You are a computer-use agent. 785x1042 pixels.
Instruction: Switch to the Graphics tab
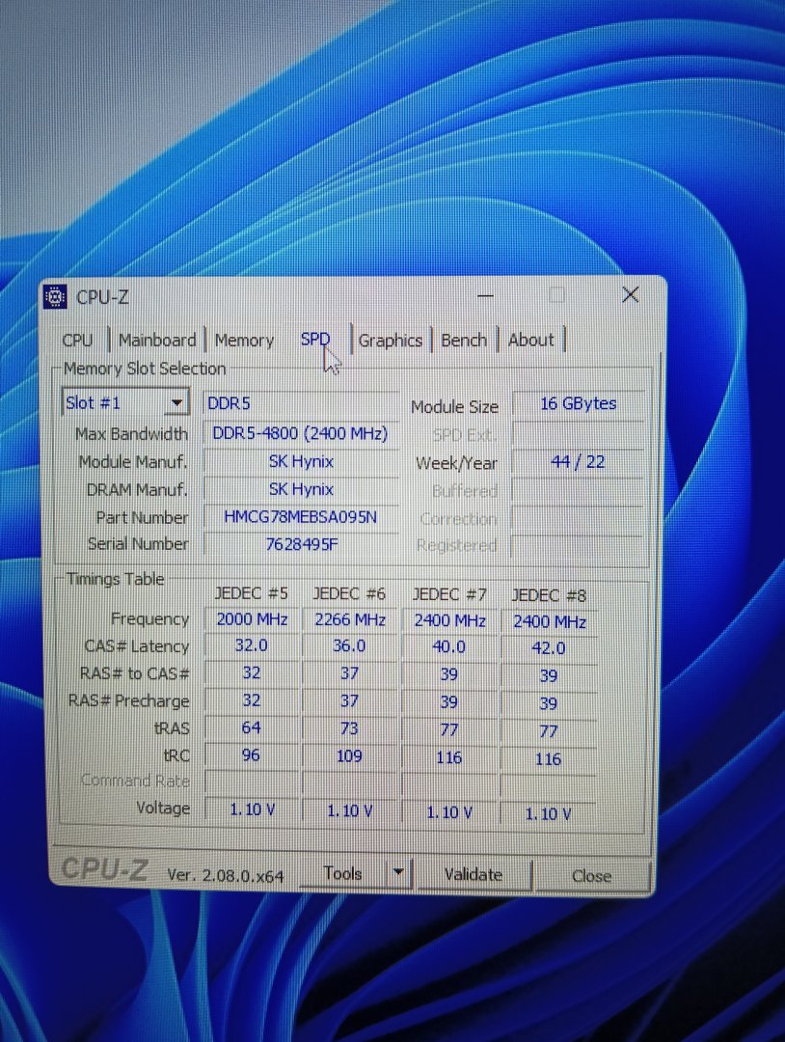tap(391, 341)
